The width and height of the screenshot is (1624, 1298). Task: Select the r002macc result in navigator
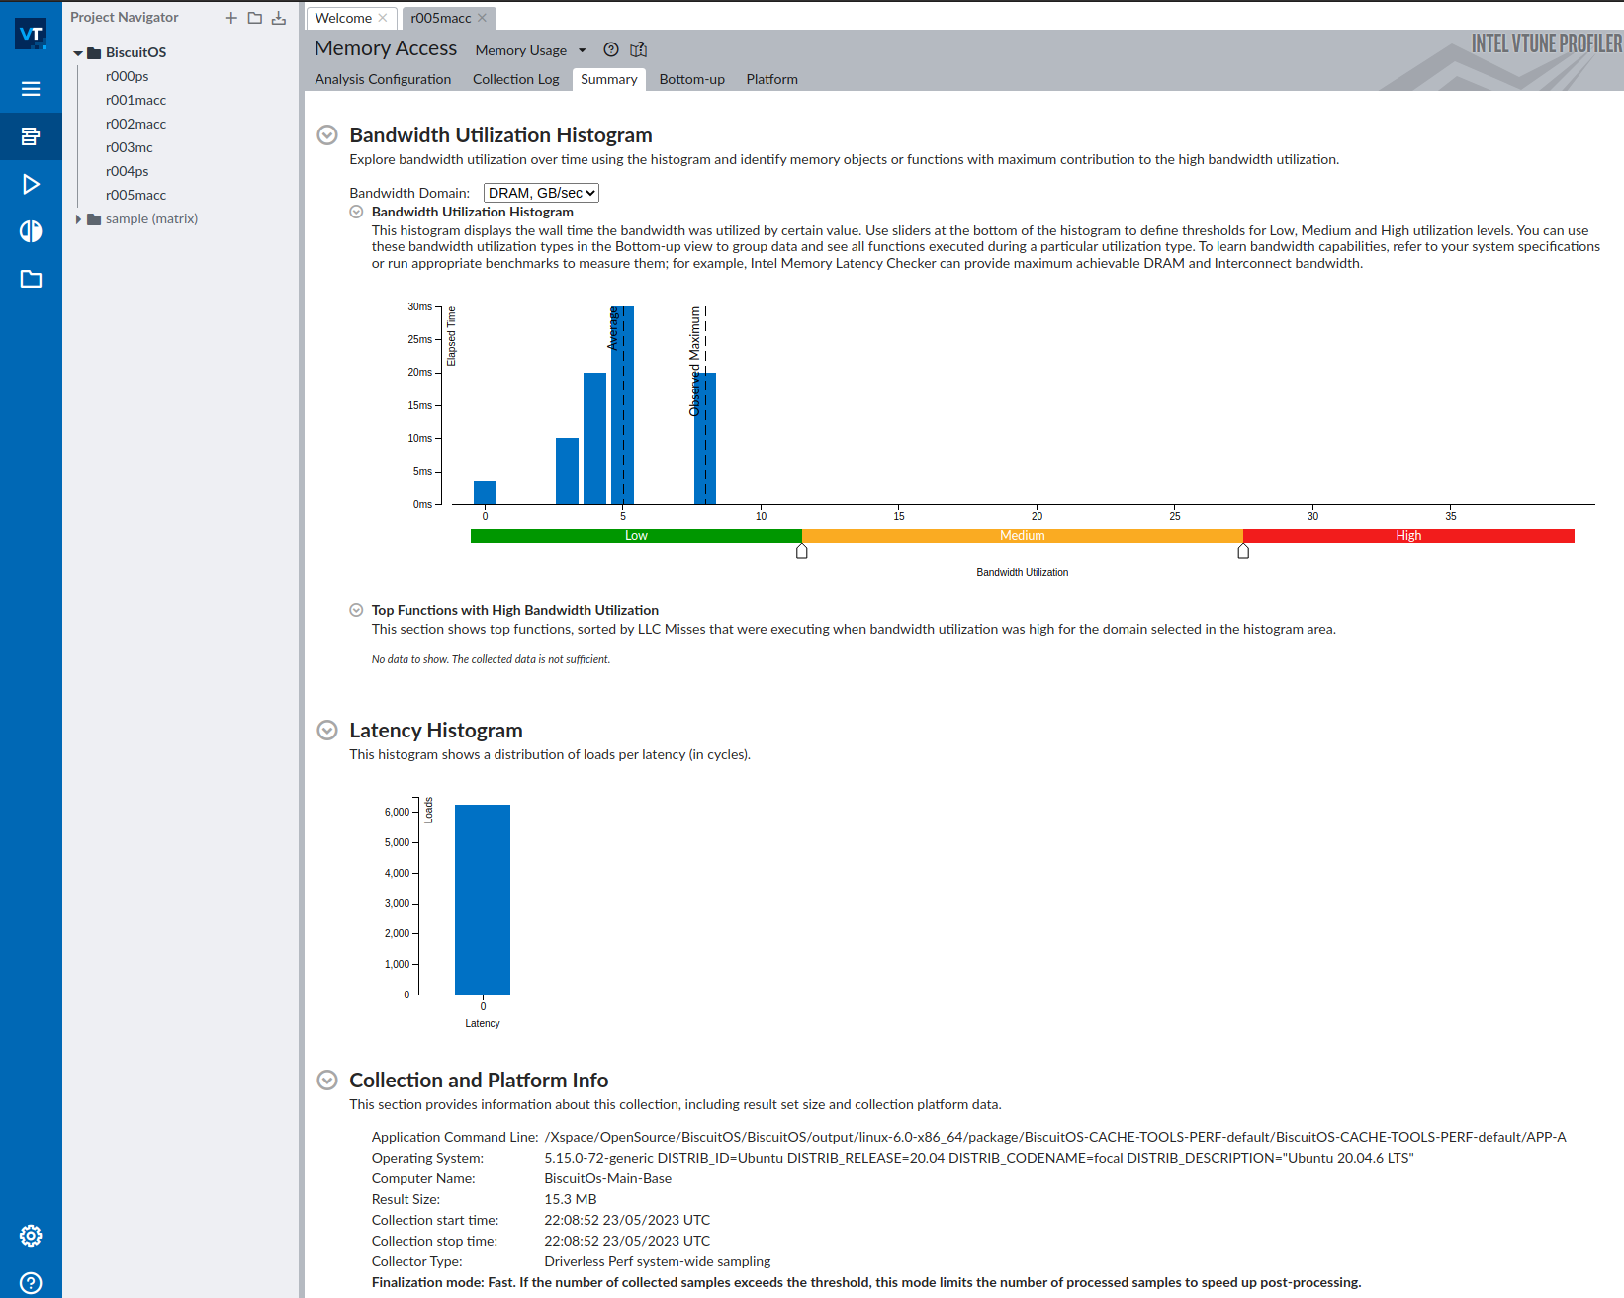135,124
